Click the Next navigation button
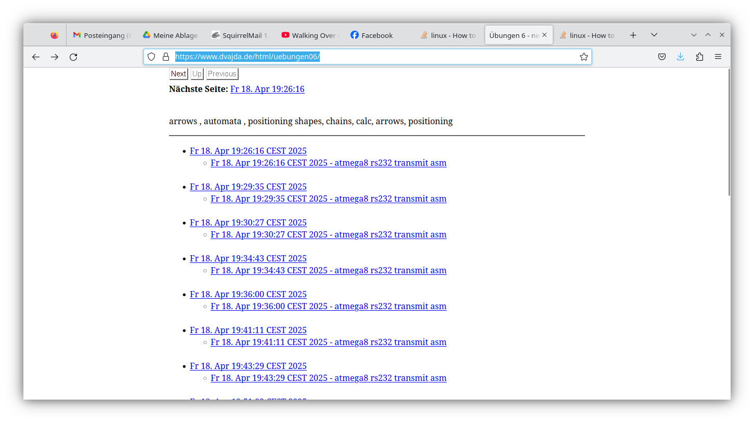 coord(178,74)
